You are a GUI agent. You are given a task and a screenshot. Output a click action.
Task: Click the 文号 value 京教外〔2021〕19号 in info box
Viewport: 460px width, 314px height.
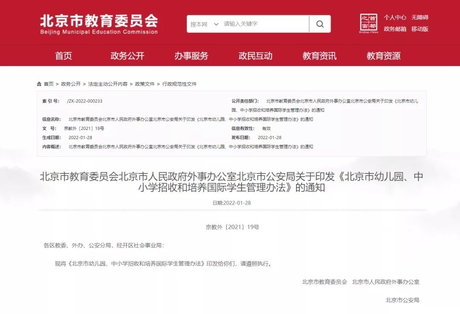click(x=84, y=128)
